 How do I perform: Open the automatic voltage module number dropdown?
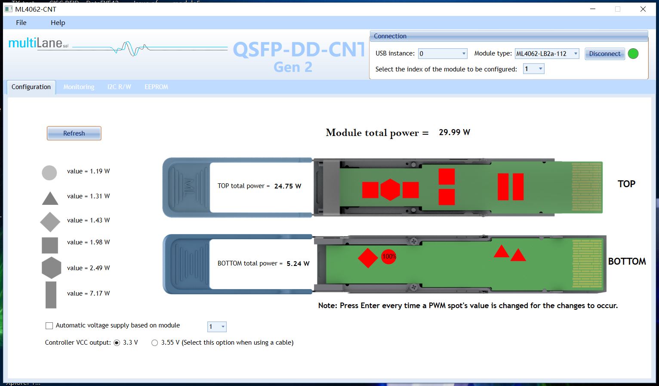[x=217, y=327]
